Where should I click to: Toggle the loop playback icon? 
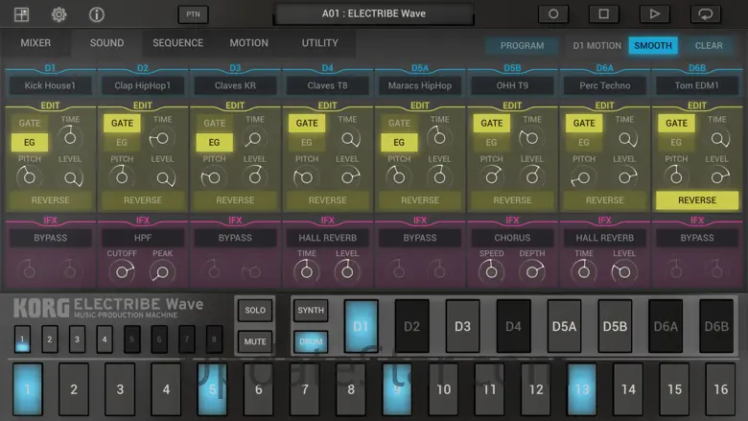[706, 14]
